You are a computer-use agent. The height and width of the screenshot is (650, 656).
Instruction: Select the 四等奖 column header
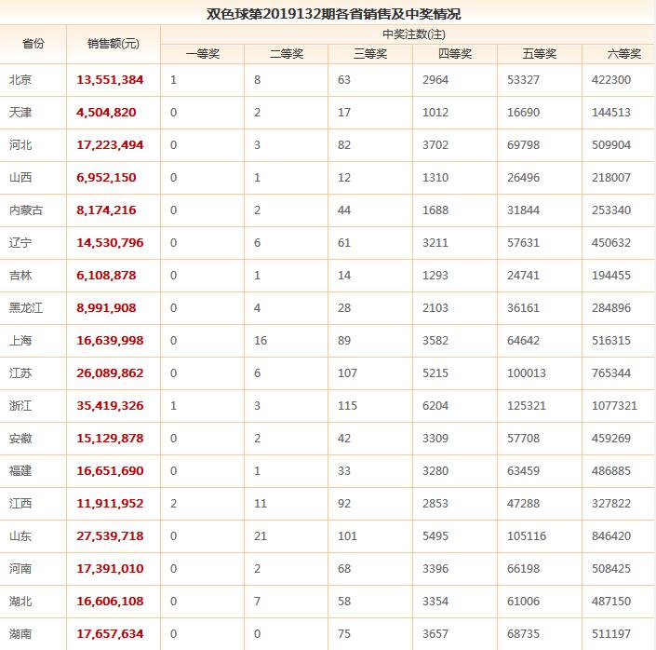click(455, 54)
